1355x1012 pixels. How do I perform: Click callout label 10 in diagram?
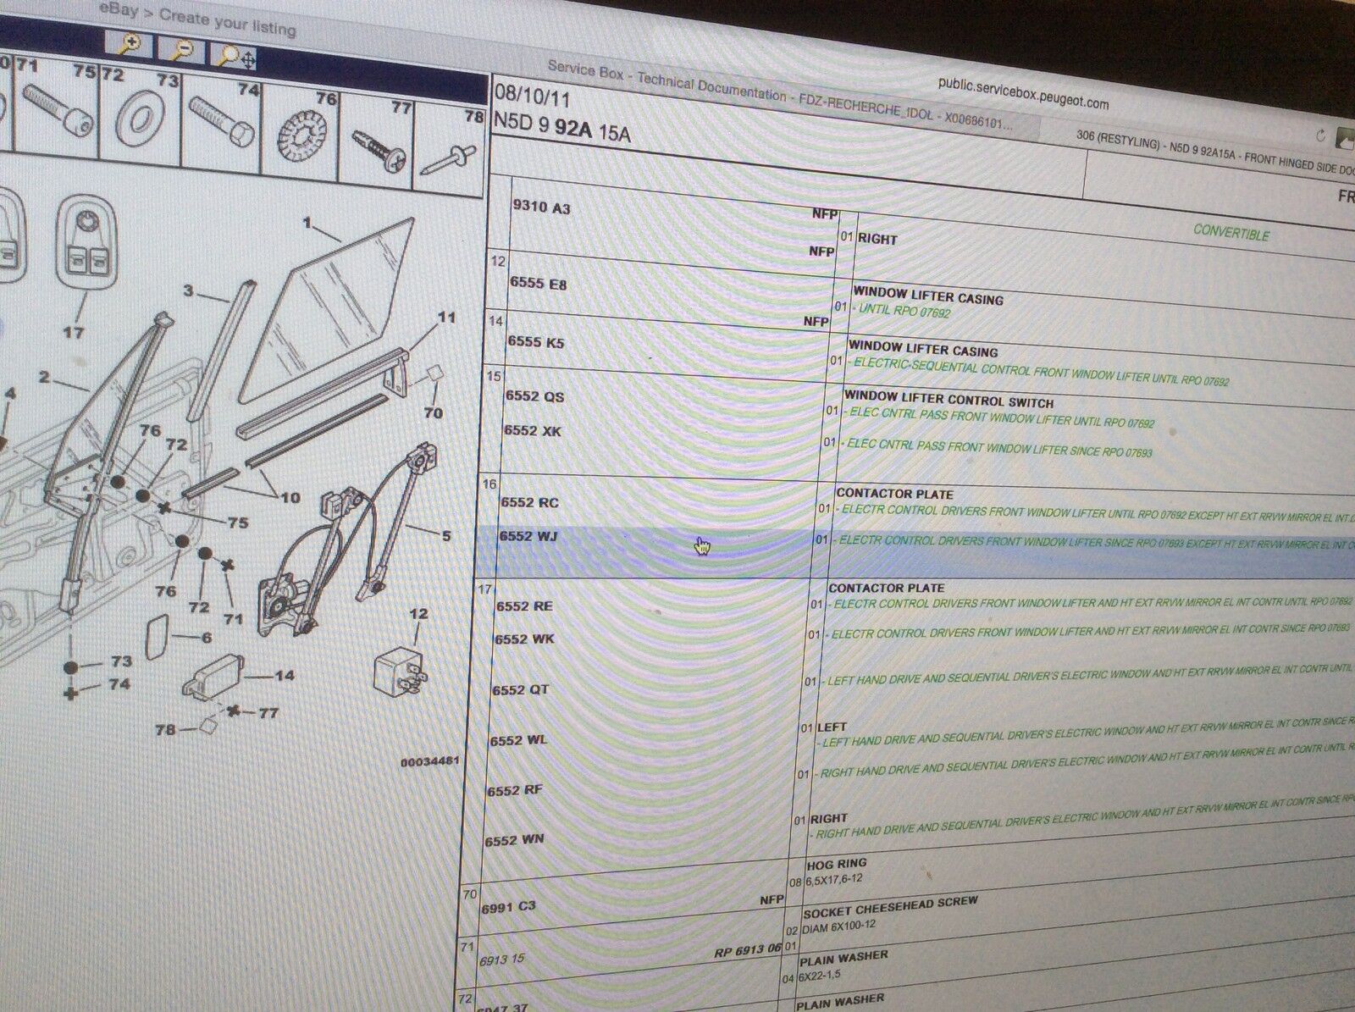click(290, 497)
